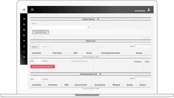Open the person sidebar icon
Viewport: 174px width, 98px height.
(x=24, y=46)
